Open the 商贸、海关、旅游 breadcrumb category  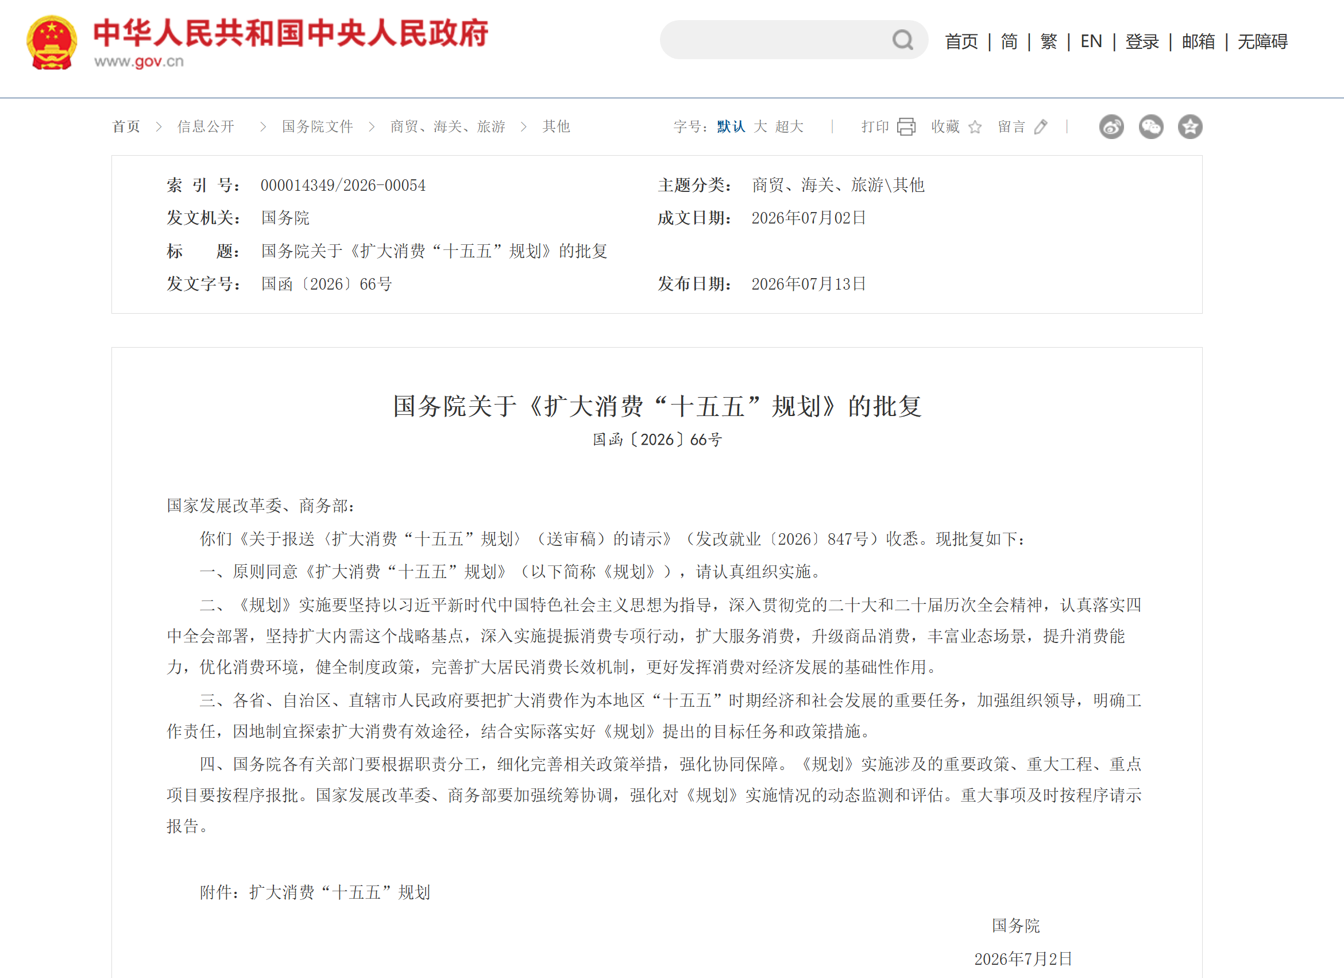point(447,127)
